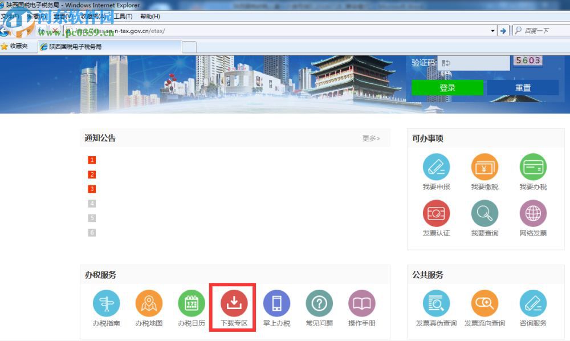Open the 更多 notices link
The width and height of the screenshot is (570, 341).
370,137
